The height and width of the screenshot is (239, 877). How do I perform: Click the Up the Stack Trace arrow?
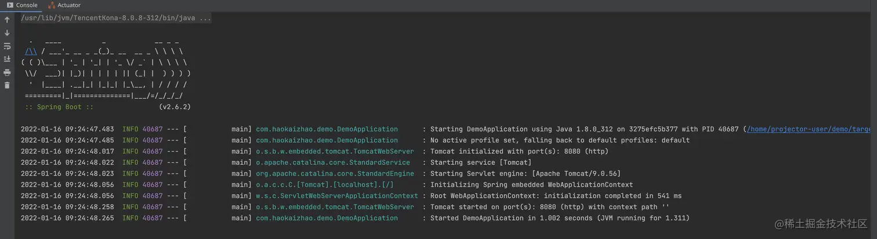7,20
